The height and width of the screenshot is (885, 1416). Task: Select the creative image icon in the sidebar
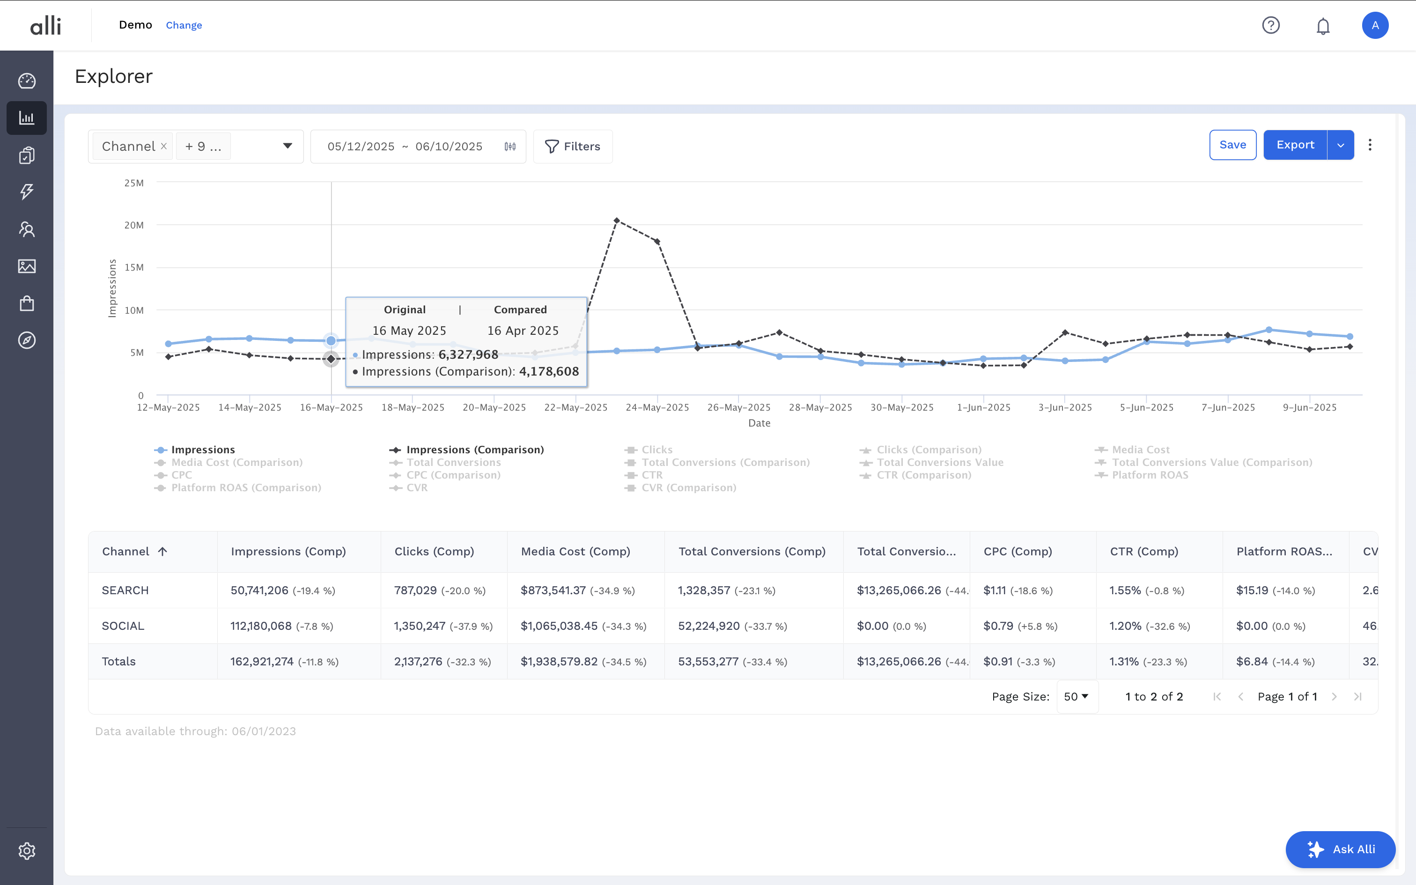coord(26,266)
